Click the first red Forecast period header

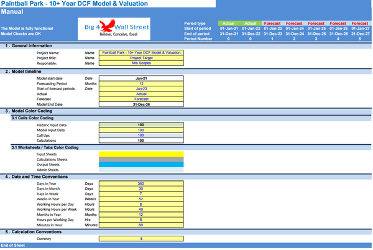point(272,23)
